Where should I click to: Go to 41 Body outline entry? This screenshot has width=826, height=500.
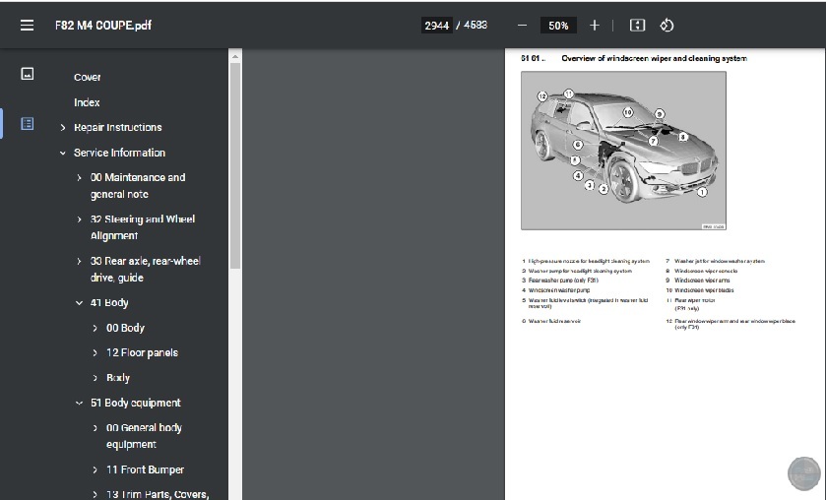(109, 303)
